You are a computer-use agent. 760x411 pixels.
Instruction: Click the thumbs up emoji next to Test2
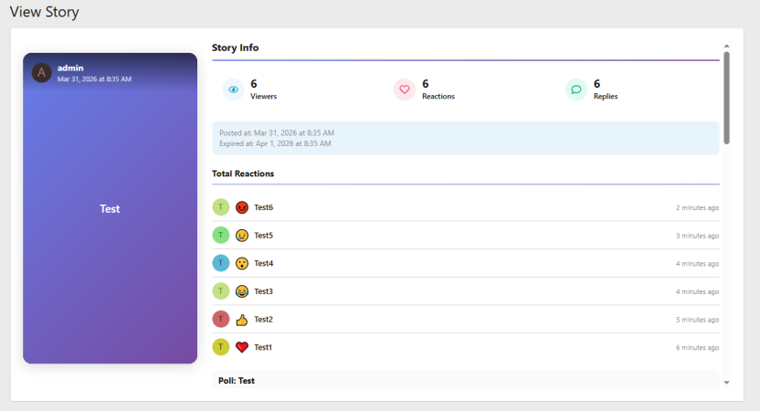(x=242, y=320)
